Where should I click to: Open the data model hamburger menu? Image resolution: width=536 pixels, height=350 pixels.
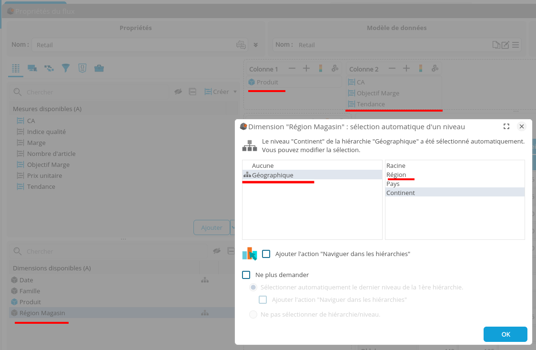(x=516, y=45)
